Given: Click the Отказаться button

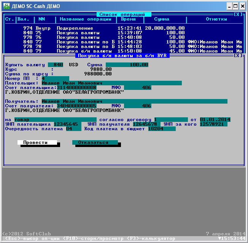Looking at the screenshot, I should (95, 142).
